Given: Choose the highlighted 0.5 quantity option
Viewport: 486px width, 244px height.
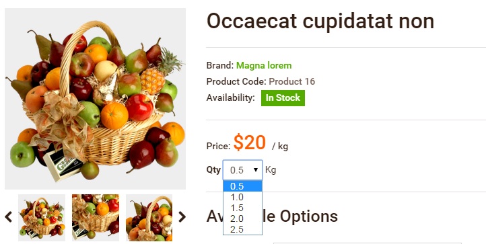Looking at the screenshot, I should [243, 186].
